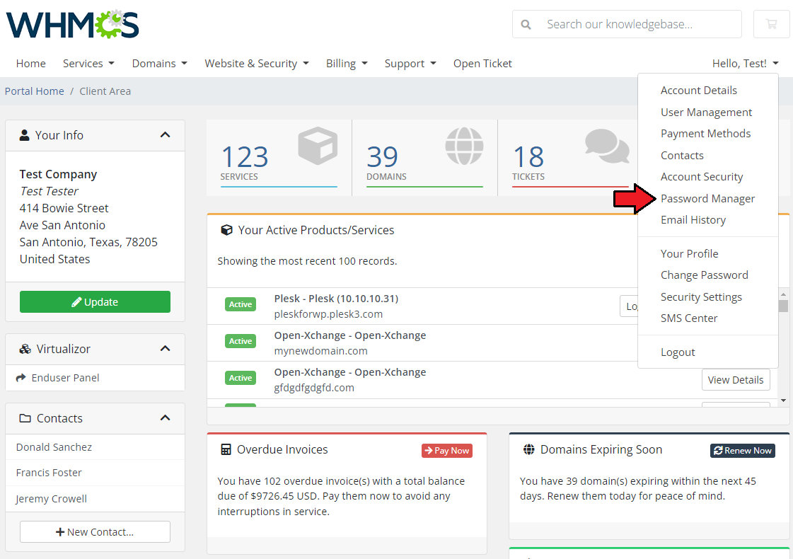Click the calculator icon beside Overdue Invoices

(x=226, y=449)
